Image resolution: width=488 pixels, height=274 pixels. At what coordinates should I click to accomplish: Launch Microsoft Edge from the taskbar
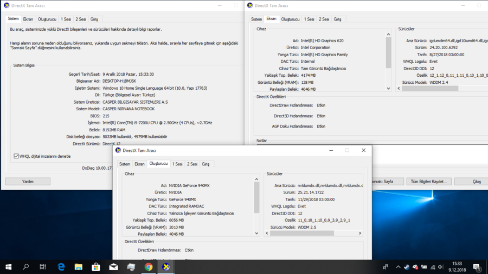(61, 267)
